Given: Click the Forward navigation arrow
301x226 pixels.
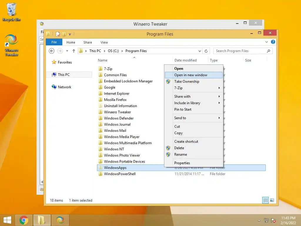Looking at the screenshot, I should (60, 51).
